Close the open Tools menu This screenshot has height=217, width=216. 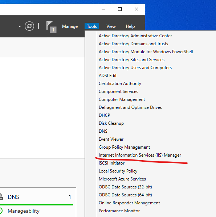click(x=92, y=26)
